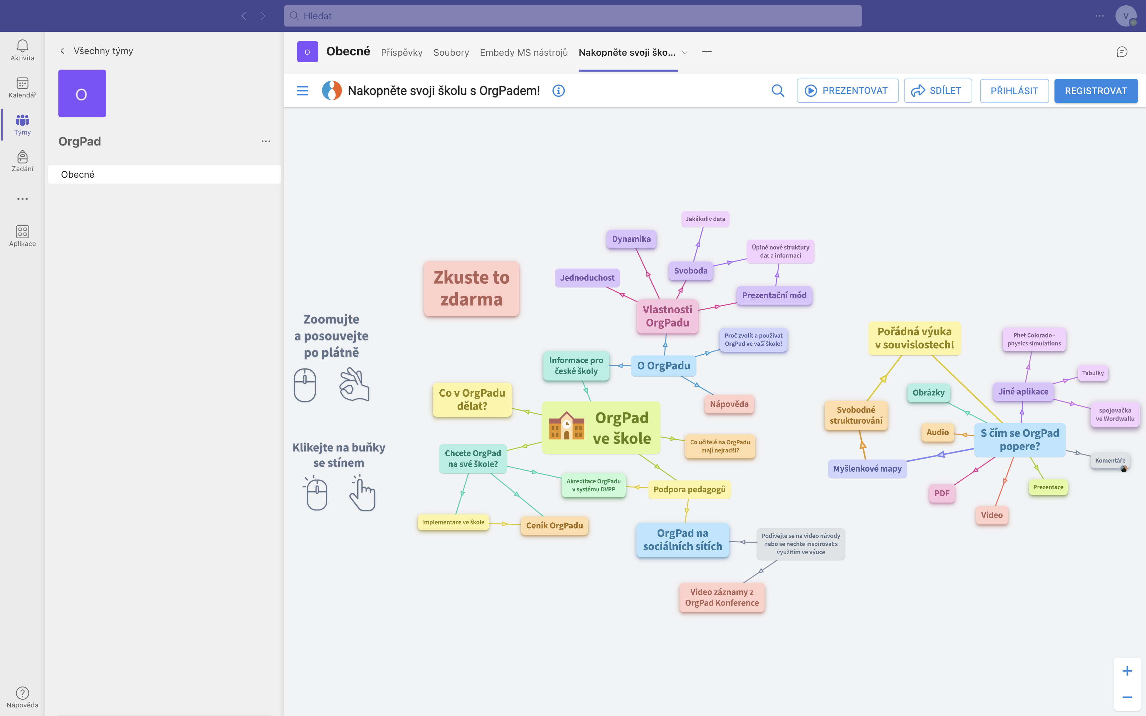The image size is (1146, 716).
Task: Click the OrgPad hamburger menu icon
Action: pos(302,91)
